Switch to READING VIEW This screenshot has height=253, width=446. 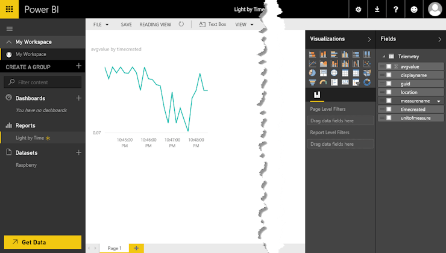[x=155, y=25]
